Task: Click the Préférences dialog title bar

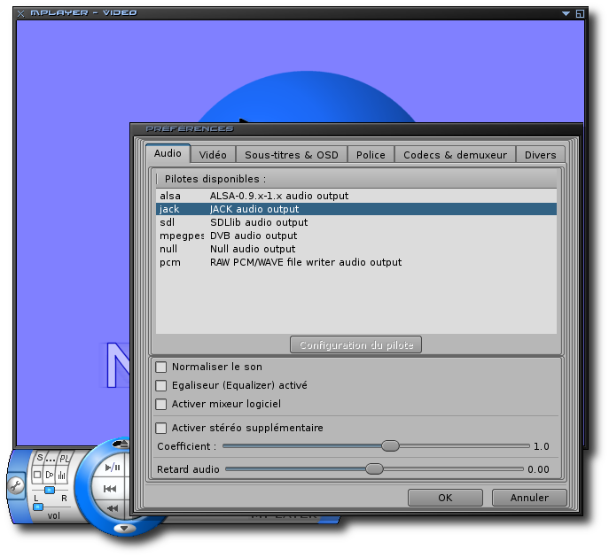Action: [356, 128]
